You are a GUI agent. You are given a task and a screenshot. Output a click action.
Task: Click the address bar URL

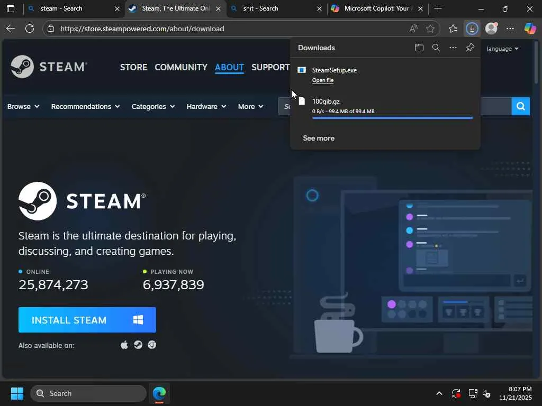142,29
